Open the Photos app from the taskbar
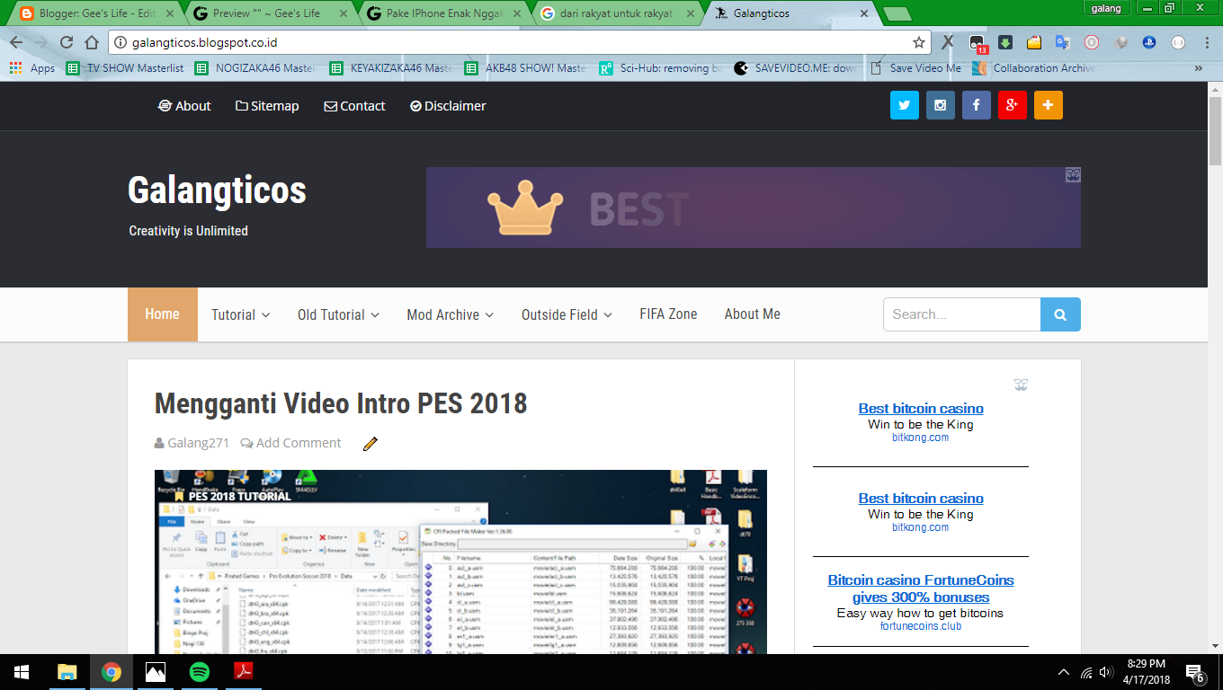 point(156,671)
